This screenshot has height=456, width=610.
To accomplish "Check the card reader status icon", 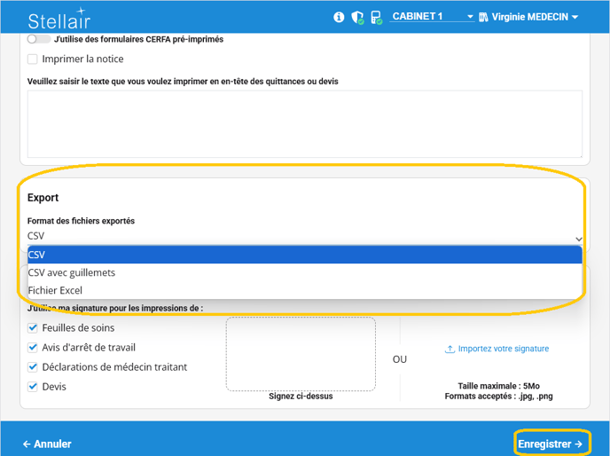I will tap(376, 17).
